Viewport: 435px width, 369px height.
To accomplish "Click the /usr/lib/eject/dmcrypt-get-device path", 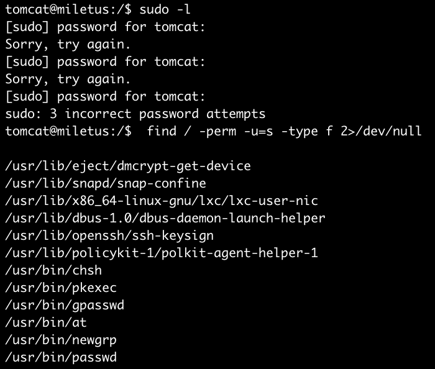I will (x=127, y=166).
